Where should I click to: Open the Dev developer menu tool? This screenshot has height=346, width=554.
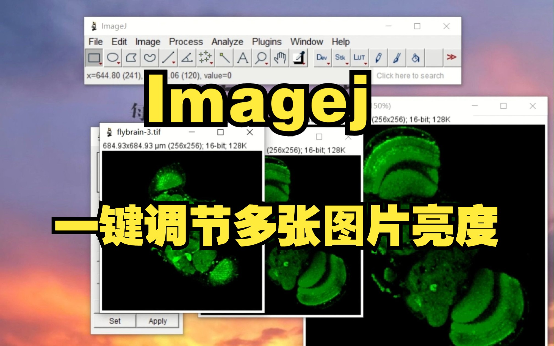pyautogui.click(x=322, y=58)
